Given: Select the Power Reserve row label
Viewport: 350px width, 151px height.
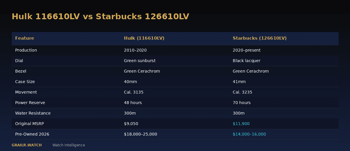Looking at the screenshot, I should [30, 103].
